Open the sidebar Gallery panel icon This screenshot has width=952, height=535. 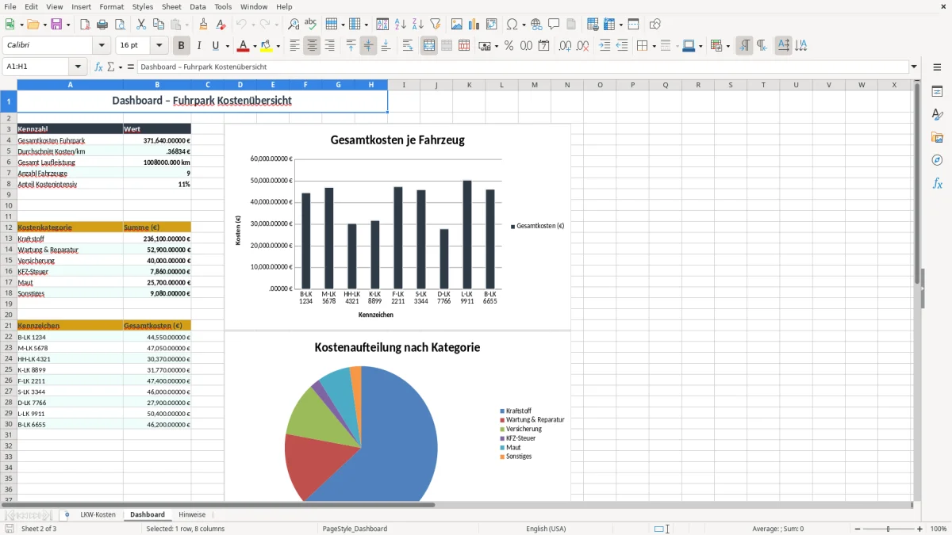coord(937,138)
